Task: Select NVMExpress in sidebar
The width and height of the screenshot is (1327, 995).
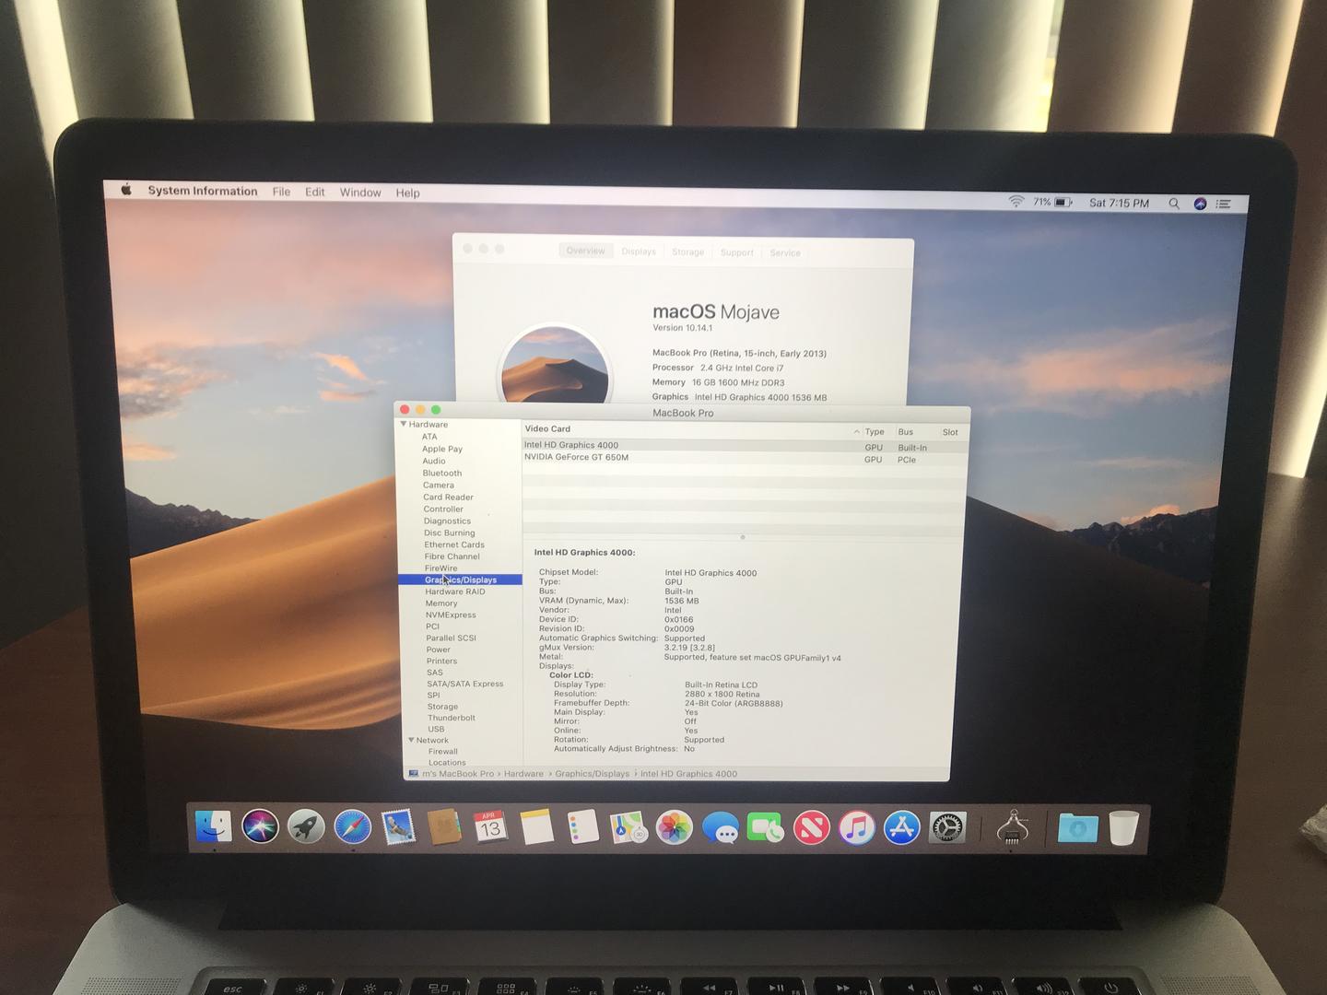Action: 451,615
